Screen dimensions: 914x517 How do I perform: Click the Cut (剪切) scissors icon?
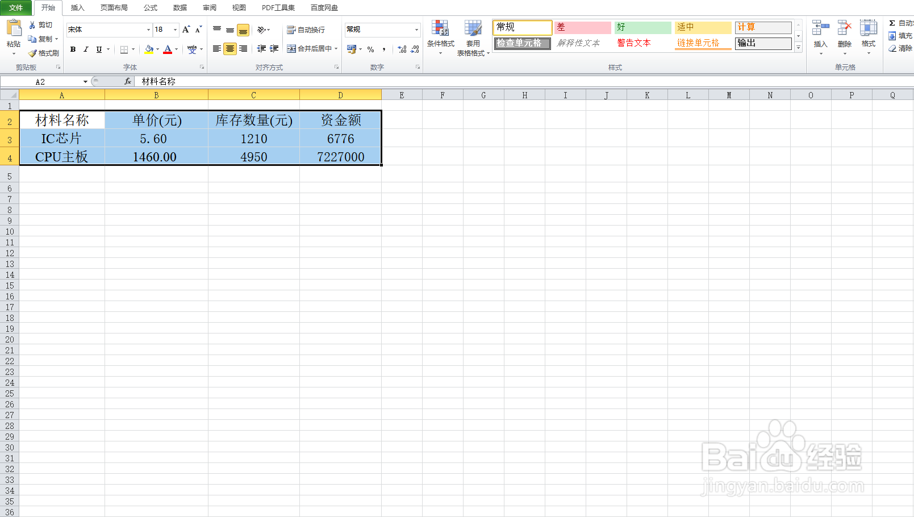[x=32, y=25]
